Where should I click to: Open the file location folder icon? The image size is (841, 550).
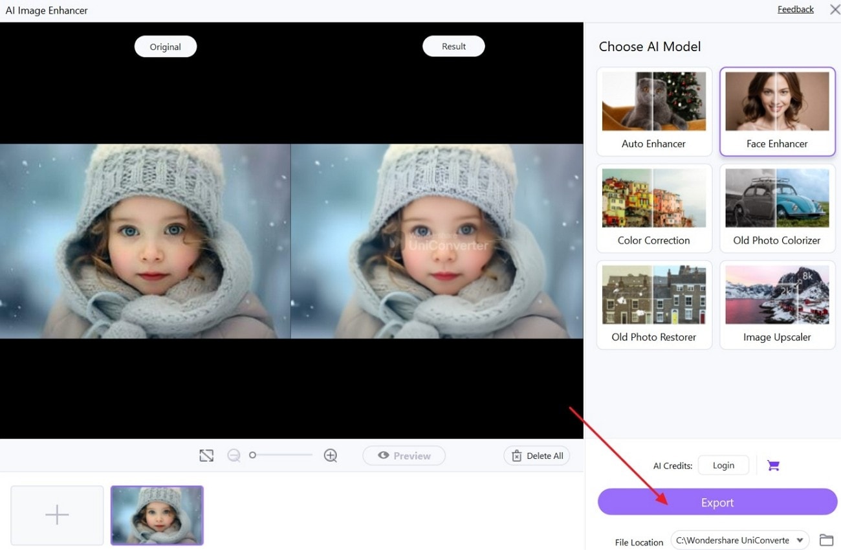[826, 540]
